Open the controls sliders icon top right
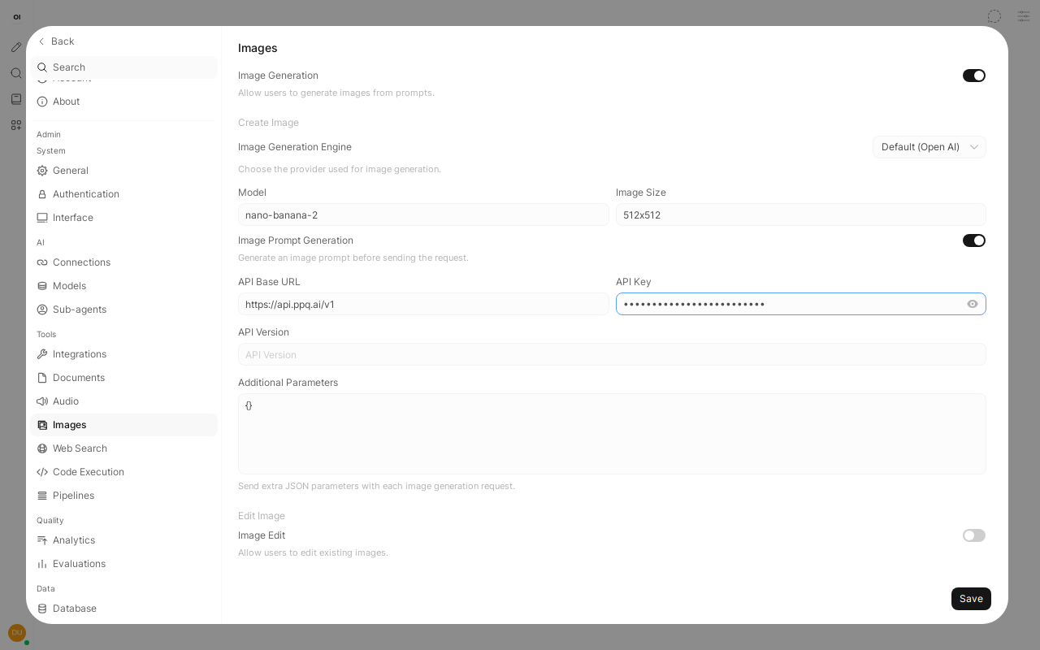Screen dimensions: 1040x650 coord(1024,16)
